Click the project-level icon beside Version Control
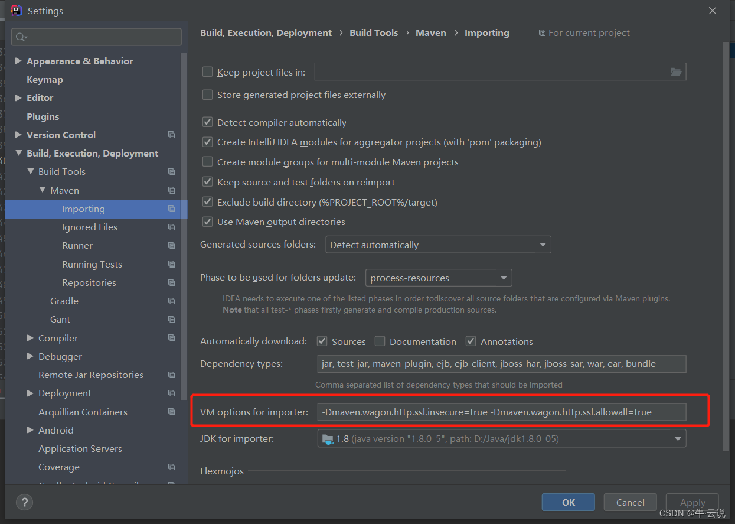The width and height of the screenshot is (735, 524). pyautogui.click(x=171, y=135)
